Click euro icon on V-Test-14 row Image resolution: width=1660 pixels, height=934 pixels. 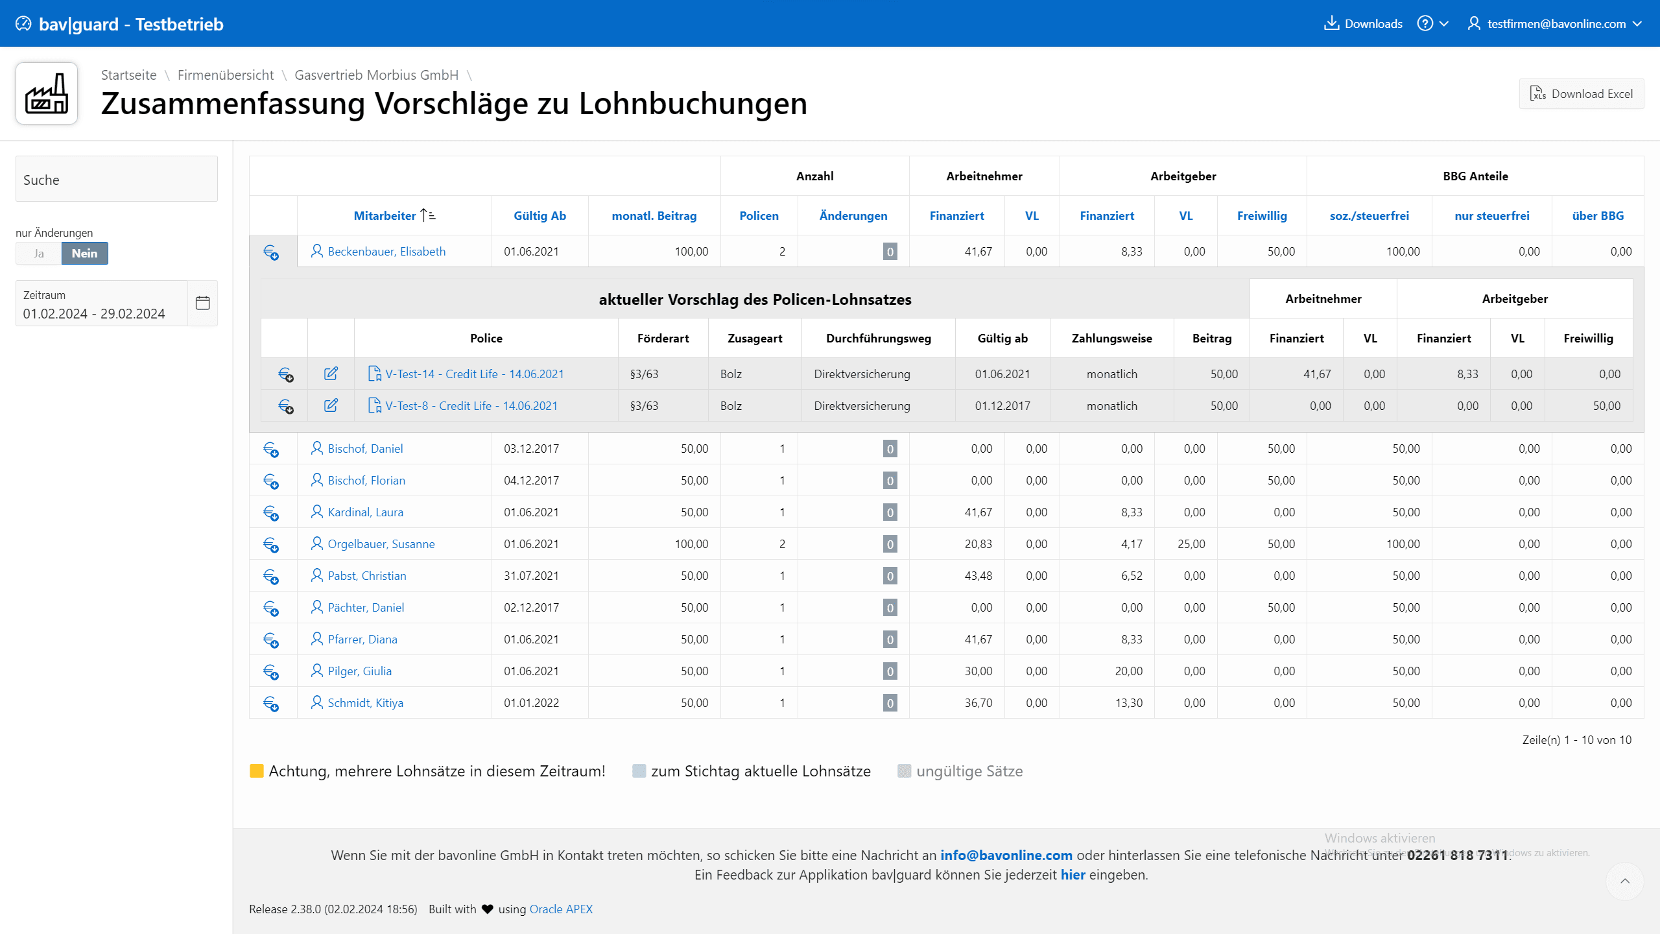pyautogui.click(x=285, y=374)
